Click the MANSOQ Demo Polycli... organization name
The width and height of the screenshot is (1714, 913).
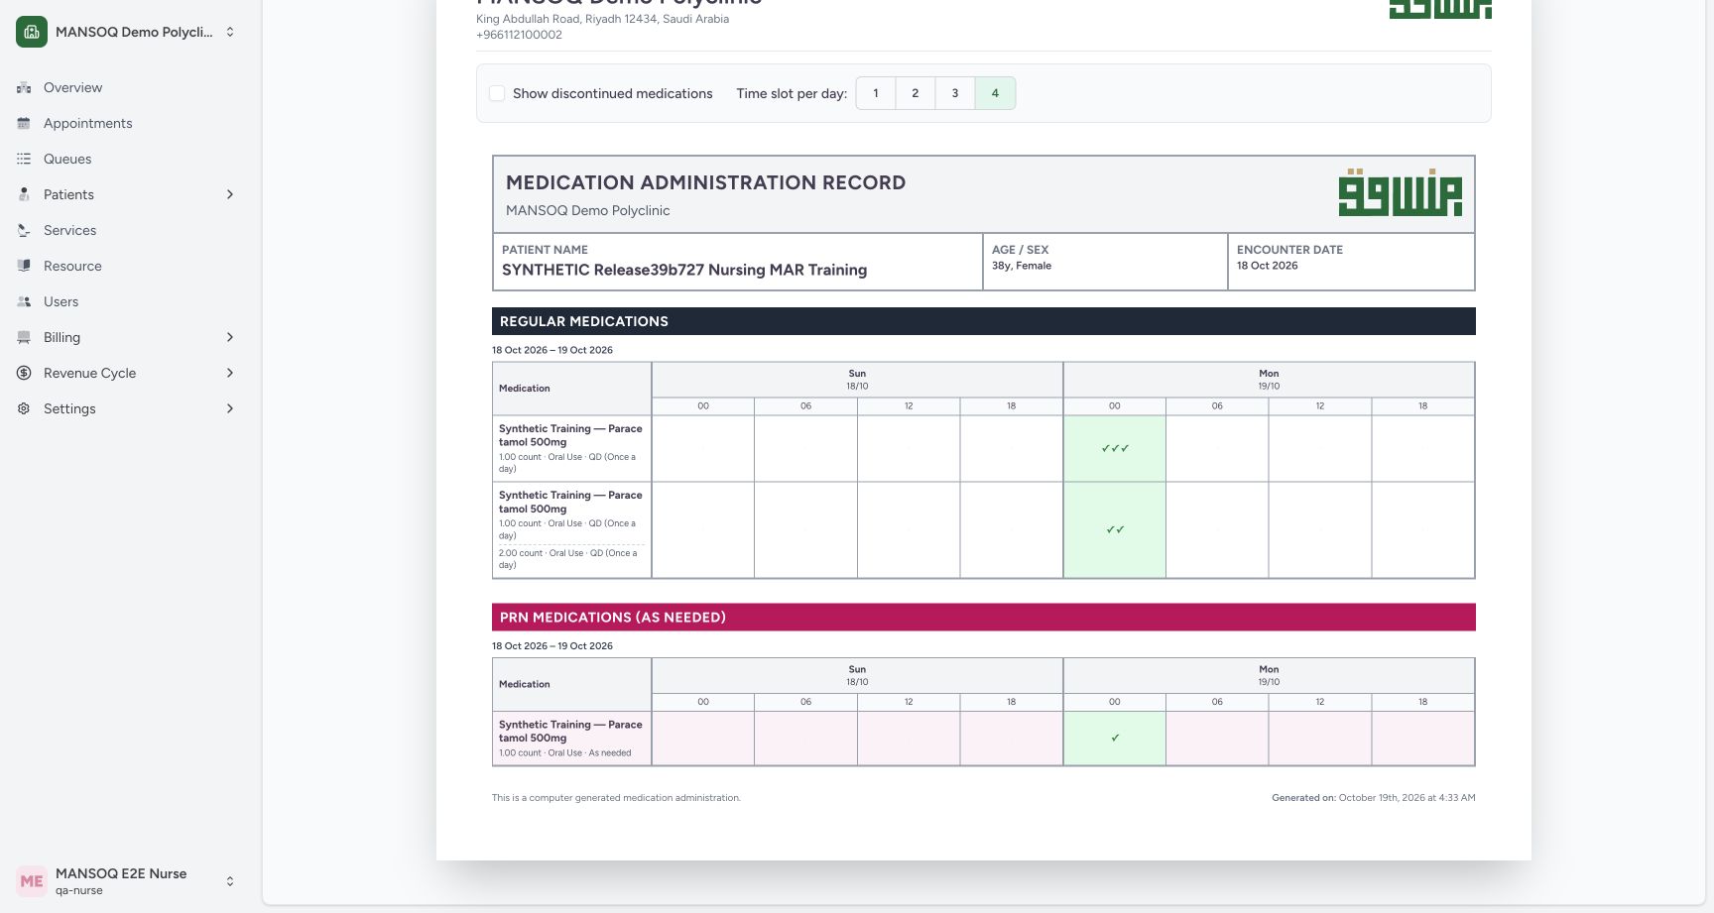134,32
